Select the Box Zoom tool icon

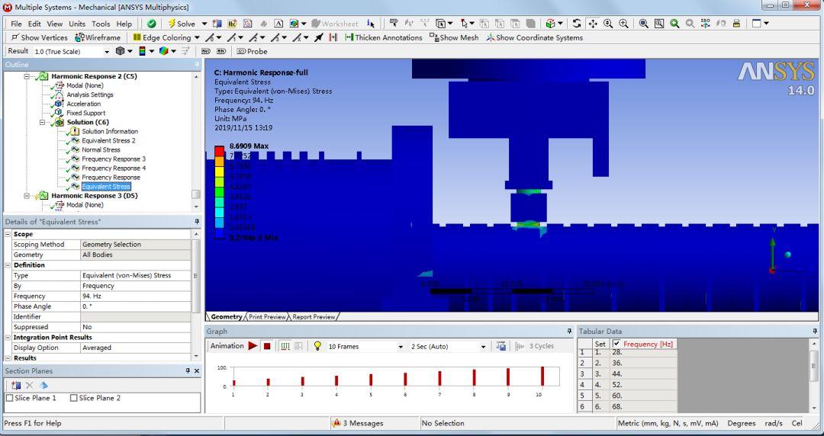[624, 24]
